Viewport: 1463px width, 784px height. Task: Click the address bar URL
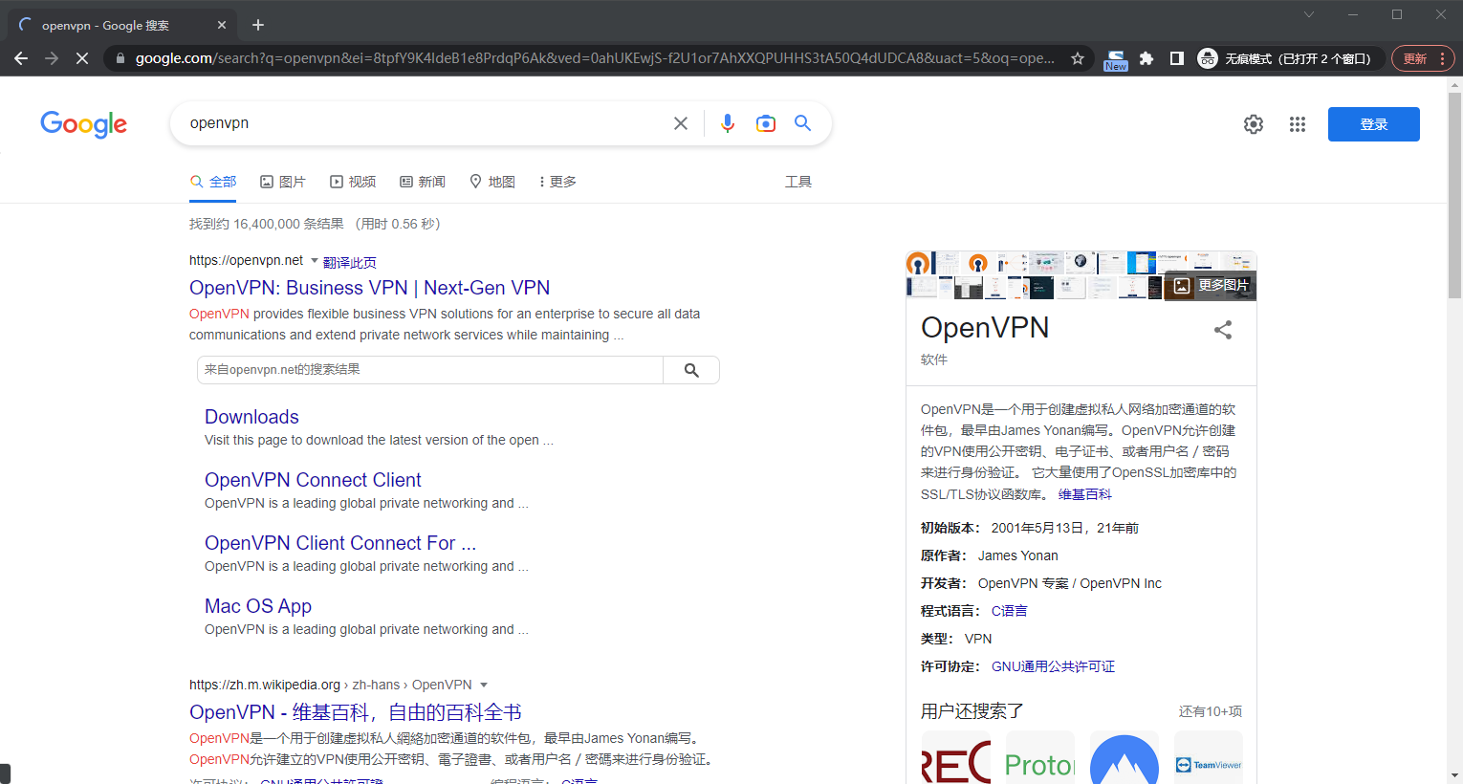click(x=595, y=58)
